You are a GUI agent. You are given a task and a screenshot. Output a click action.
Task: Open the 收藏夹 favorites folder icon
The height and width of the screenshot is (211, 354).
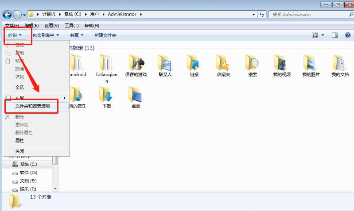click(222, 63)
